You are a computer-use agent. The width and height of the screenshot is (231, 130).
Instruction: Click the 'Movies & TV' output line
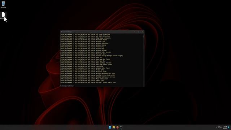(82, 70)
